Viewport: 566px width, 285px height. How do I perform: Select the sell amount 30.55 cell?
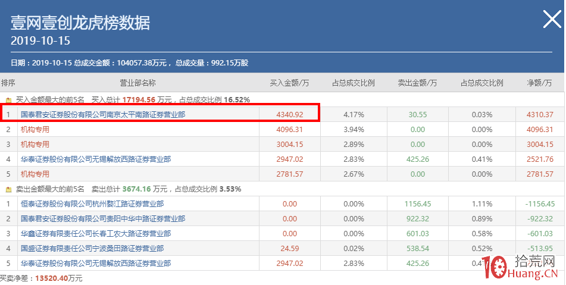(418, 115)
